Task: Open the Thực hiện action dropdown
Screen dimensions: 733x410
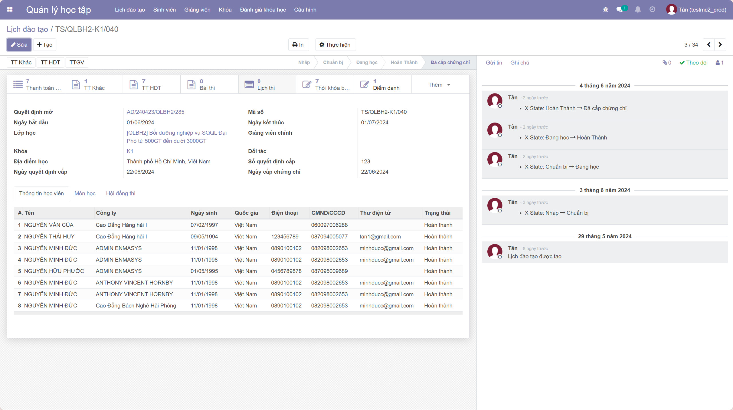Action: (x=335, y=45)
